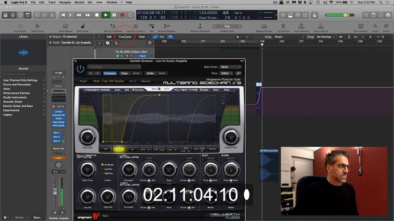
Task: Open the Editors scissors icon
Action: click(x=52, y=15)
